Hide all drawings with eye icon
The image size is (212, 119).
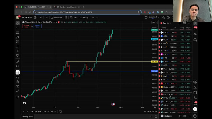[x=17, y=86]
